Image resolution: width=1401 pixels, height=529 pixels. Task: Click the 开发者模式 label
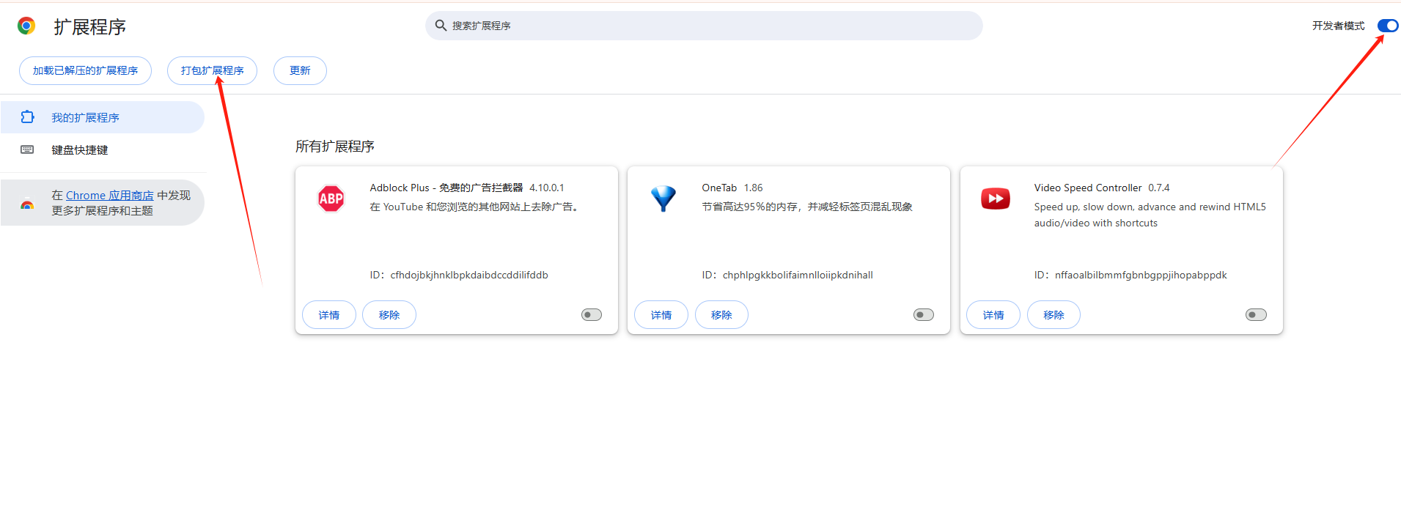pyautogui.click(x=1338, y=26)
